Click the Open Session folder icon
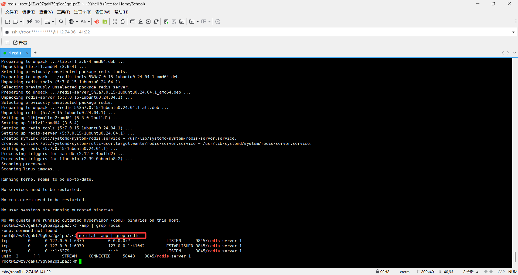The width and height of the screenshot is (518, 275). 16,22
